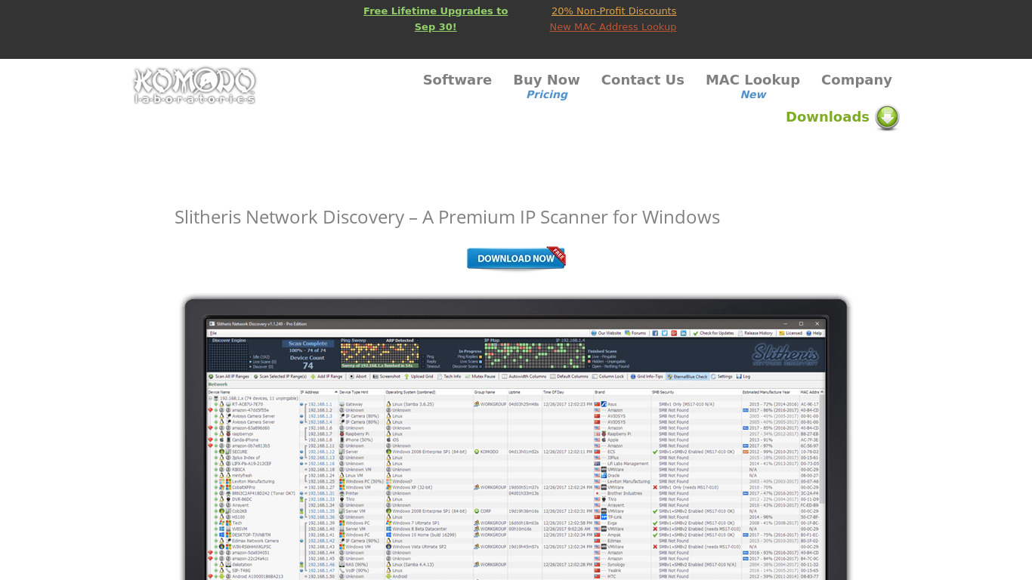Click the Licensed item in Slitheris
Screen dimensions: 1032x580
pyautogui.click(x=791, y=333)
